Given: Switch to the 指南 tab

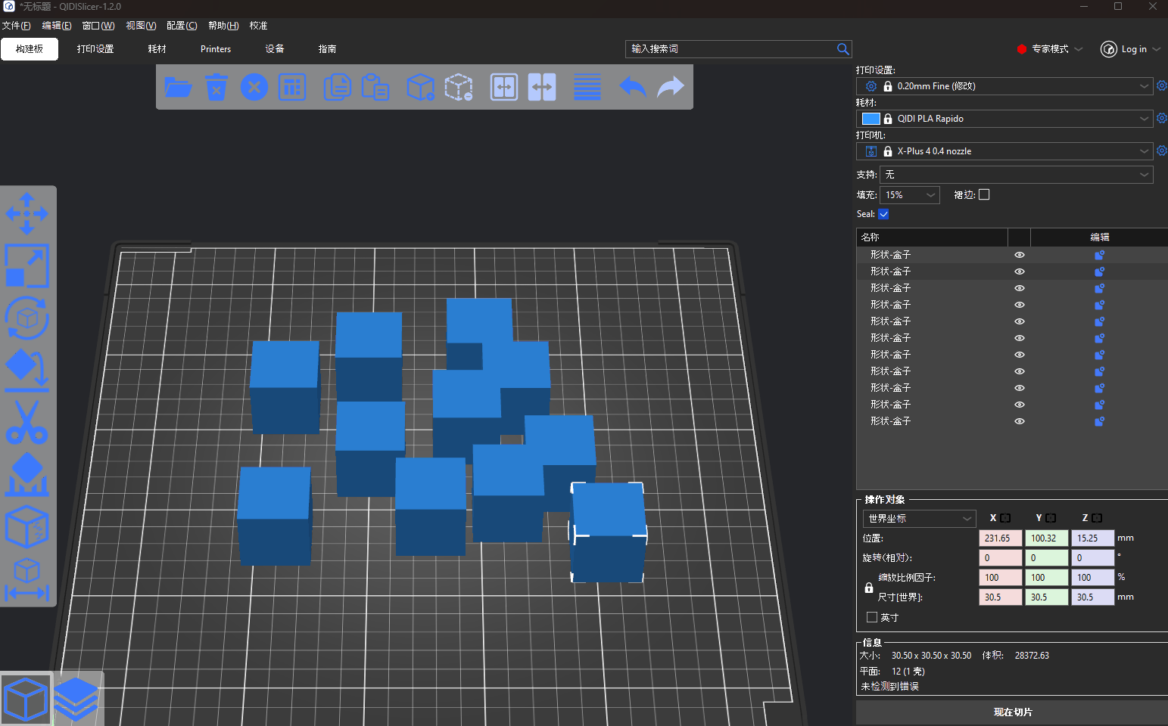Looking at the screenshot, I should pyautogui.click(x=327, y=49).
